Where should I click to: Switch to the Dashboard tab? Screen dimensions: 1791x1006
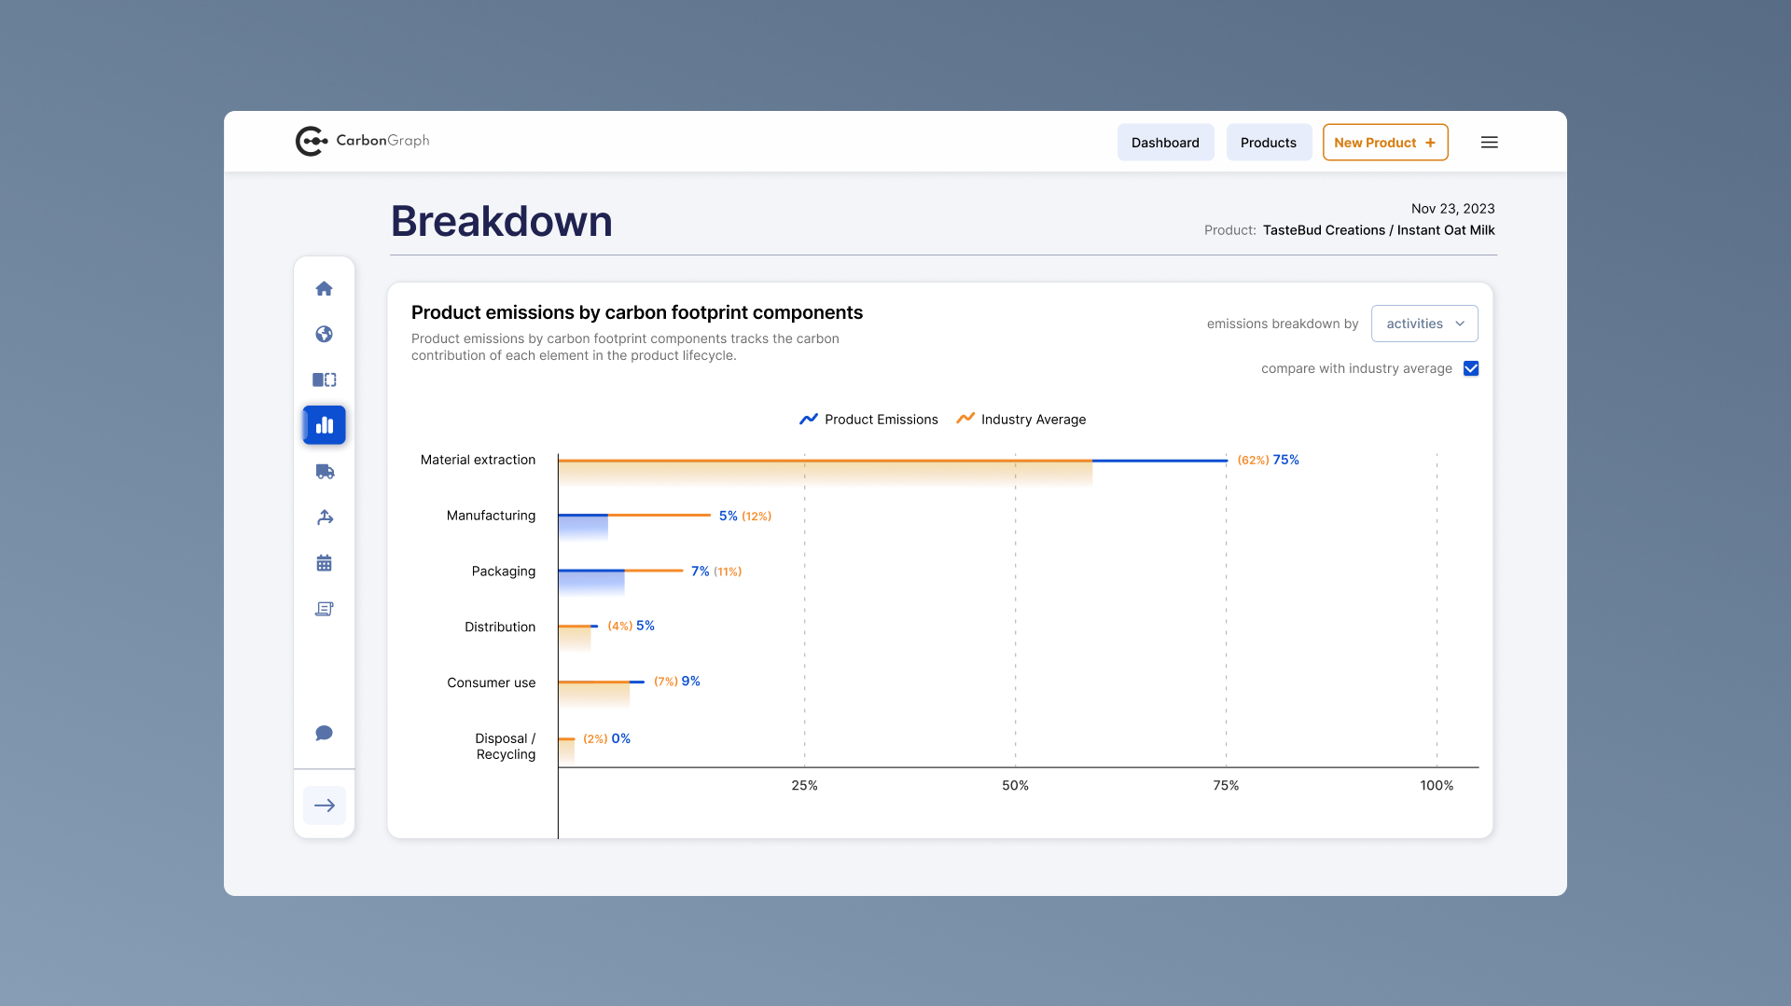(x=1165, y=142)
